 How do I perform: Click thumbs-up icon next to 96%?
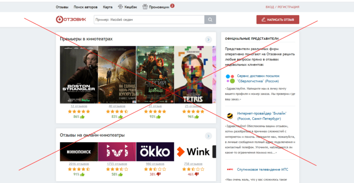[x=197, y=117]
